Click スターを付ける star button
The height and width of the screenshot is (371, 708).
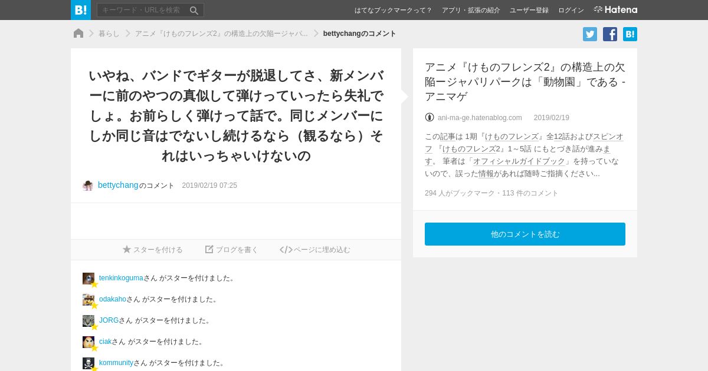(x=153, y=250)
